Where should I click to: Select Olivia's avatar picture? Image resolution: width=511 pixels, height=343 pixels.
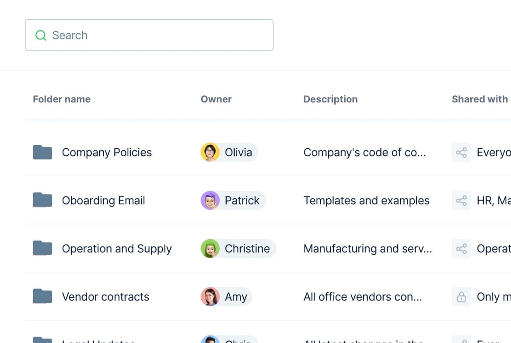pos(210,152)
